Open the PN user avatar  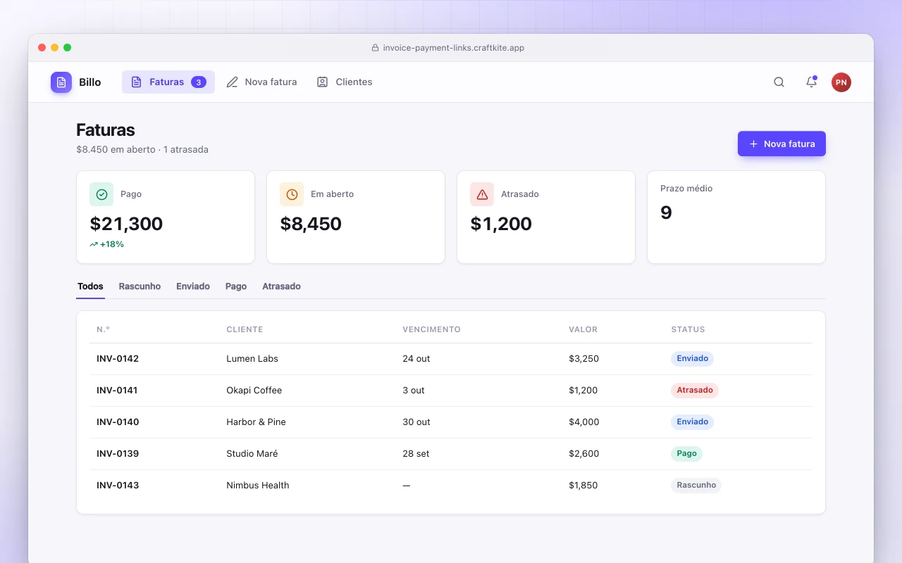[841, 82]
